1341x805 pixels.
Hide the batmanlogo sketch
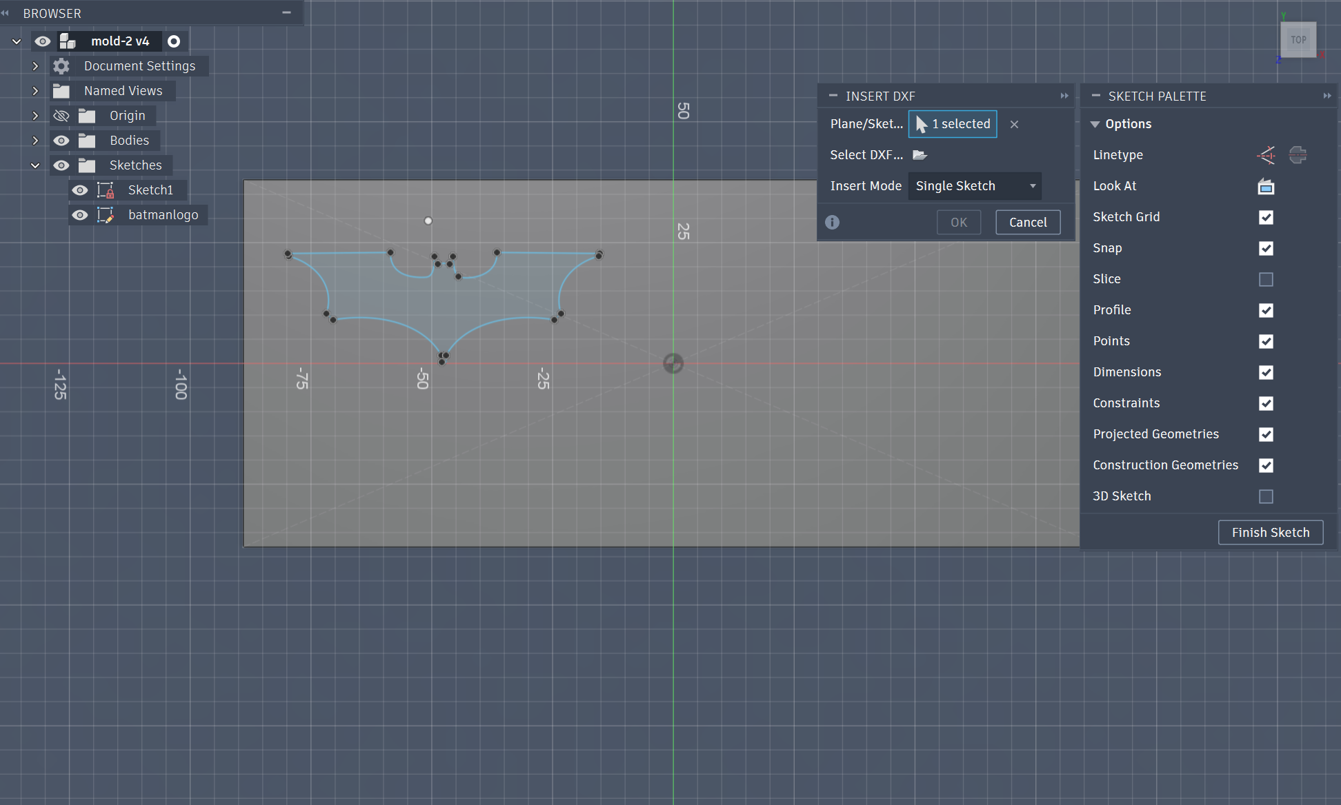pyautogui.click(x=80, y=215)
